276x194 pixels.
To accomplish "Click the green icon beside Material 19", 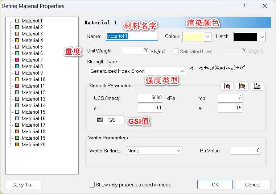I will tap(17, 138).
